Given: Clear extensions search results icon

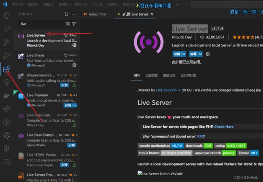Looking at the screenshot, I should [68, 24].
